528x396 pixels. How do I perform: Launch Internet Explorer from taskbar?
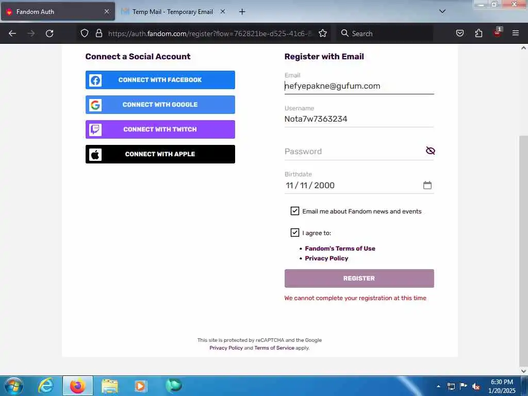(x=46, y=386)
